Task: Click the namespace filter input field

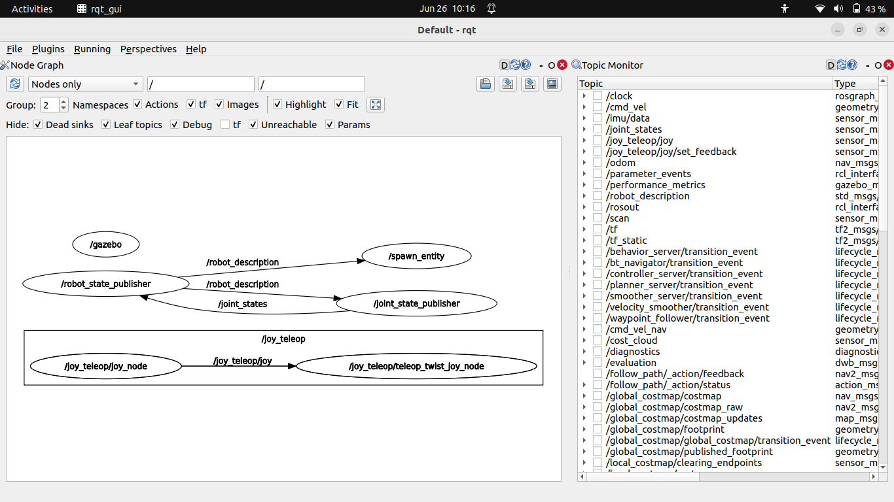Action: point(200,84)
